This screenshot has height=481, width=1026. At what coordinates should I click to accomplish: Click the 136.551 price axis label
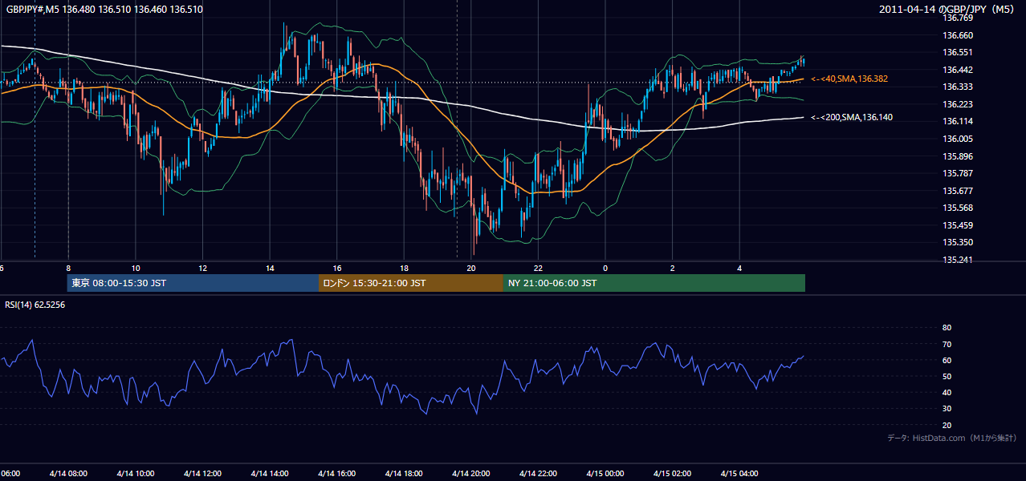(957, 52)
